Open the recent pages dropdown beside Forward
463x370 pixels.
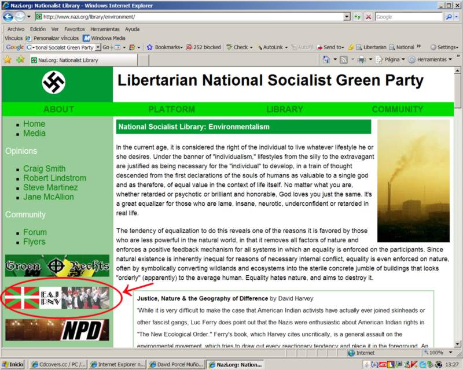click(x=28, y=17)
